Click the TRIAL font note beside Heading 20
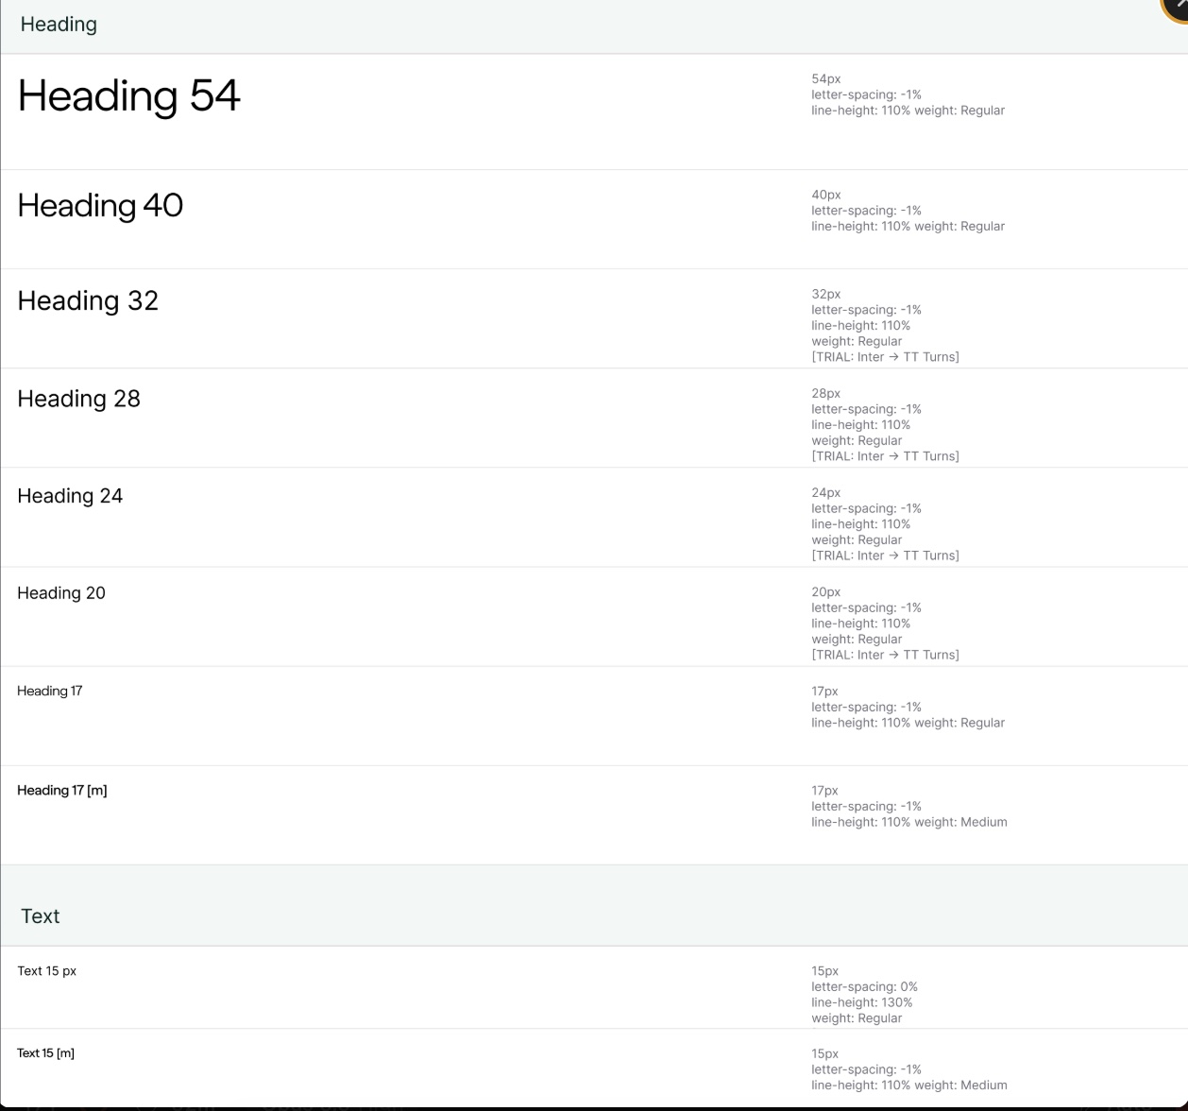Image resolution: width=1188 pixels, height=1111 pixels. 885,655
